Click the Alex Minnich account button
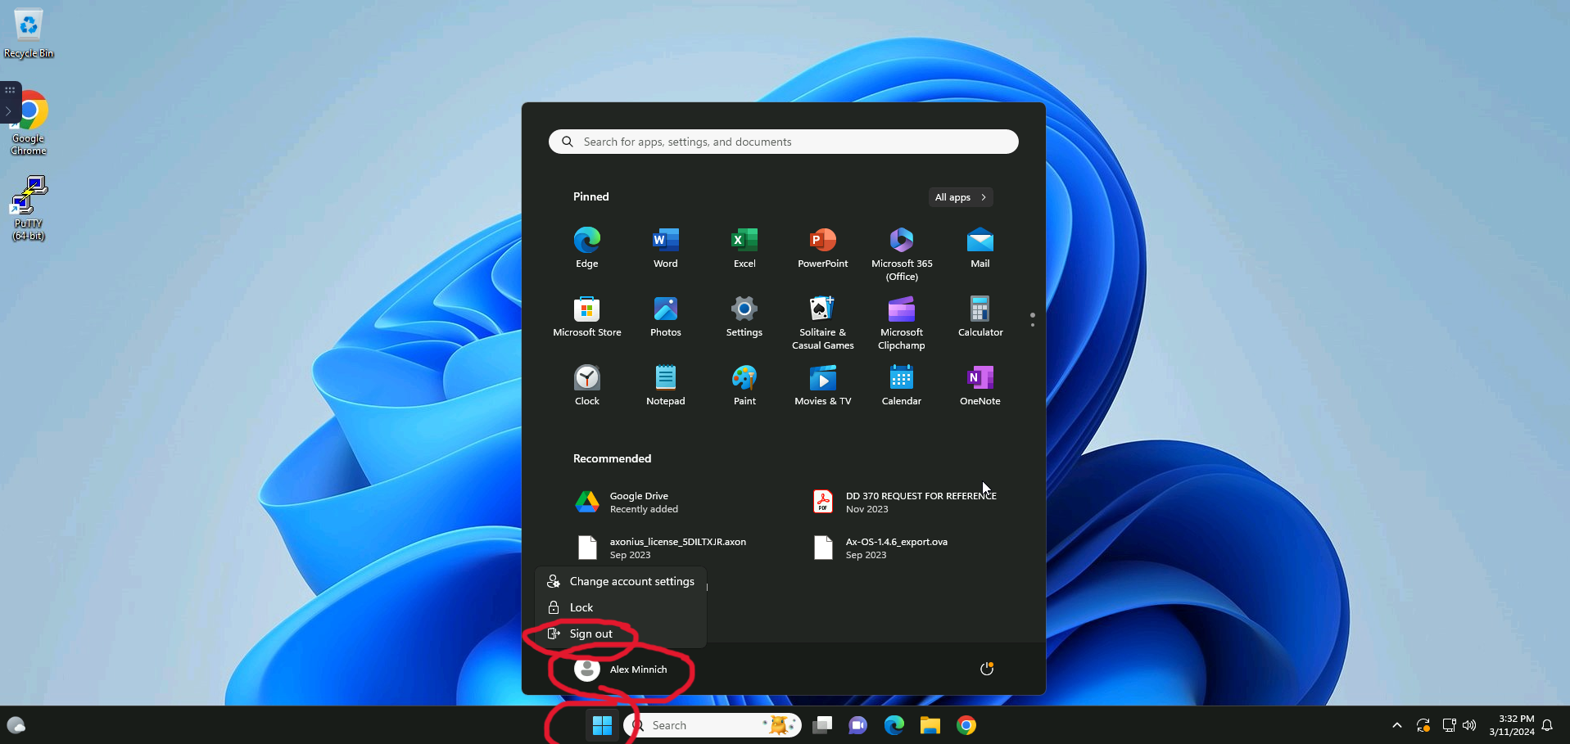 click(621, 670)
